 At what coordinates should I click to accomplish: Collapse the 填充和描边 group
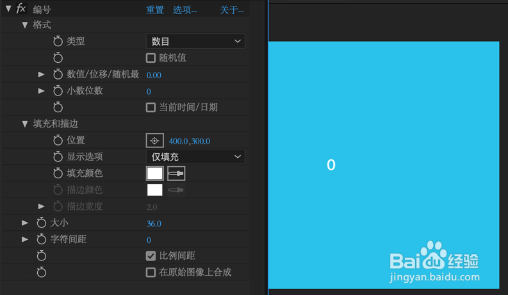(25, 124)
